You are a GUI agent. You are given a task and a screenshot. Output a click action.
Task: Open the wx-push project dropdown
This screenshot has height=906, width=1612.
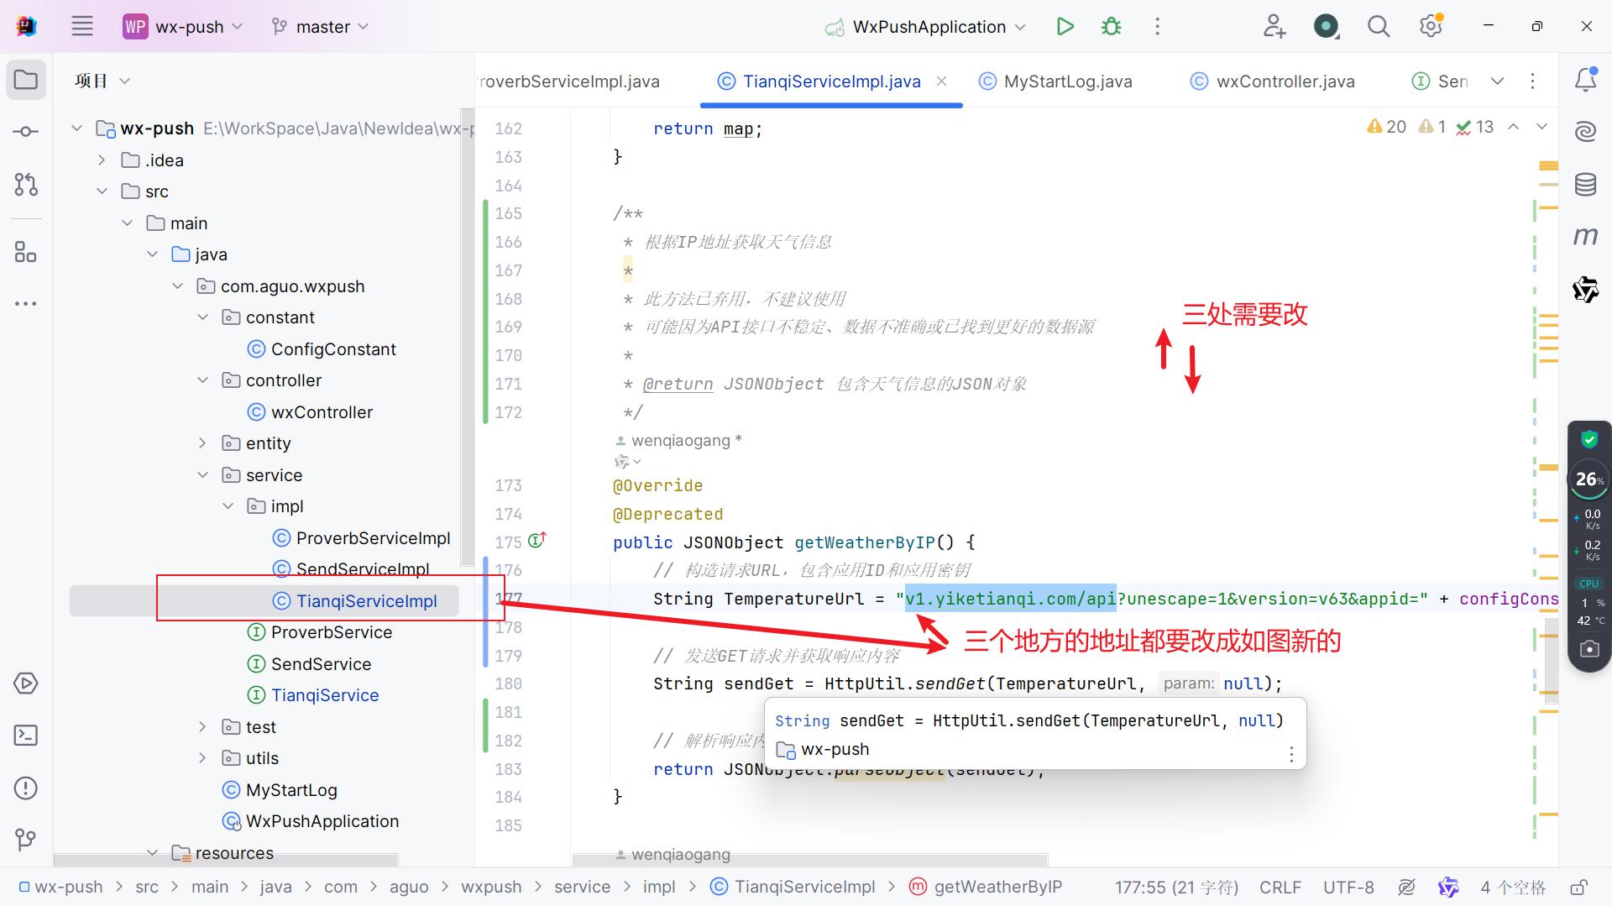tap(183, 26)
